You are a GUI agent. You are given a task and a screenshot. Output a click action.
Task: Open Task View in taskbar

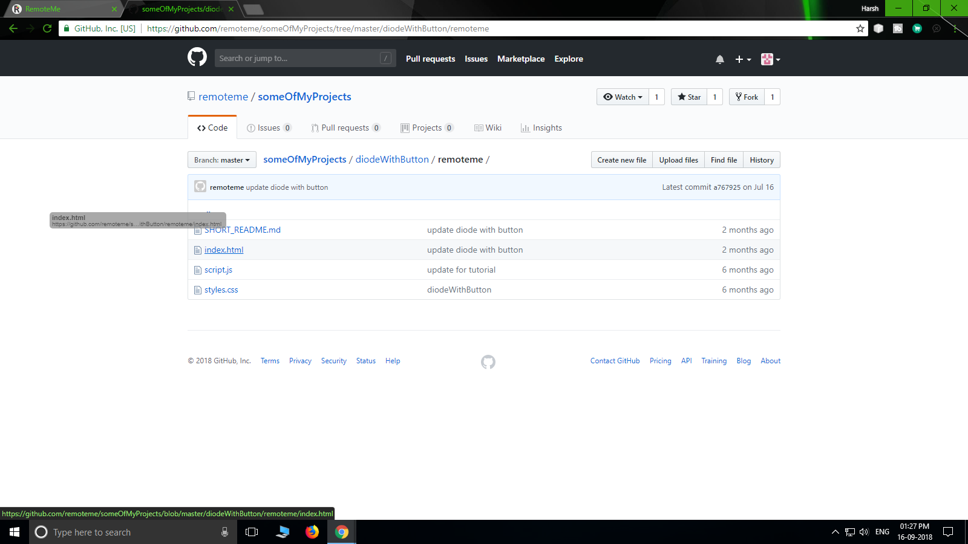coord(252,532)
